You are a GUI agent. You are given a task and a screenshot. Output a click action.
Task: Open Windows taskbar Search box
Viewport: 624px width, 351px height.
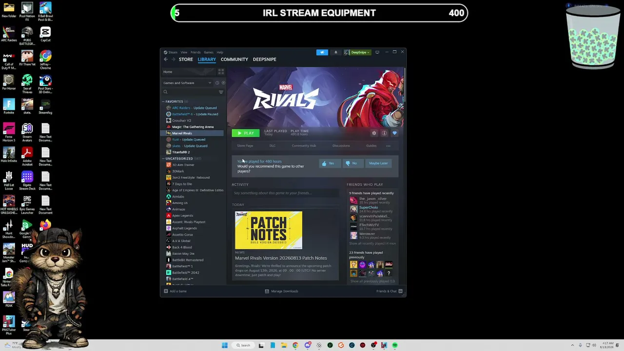[x=243, y=345]
